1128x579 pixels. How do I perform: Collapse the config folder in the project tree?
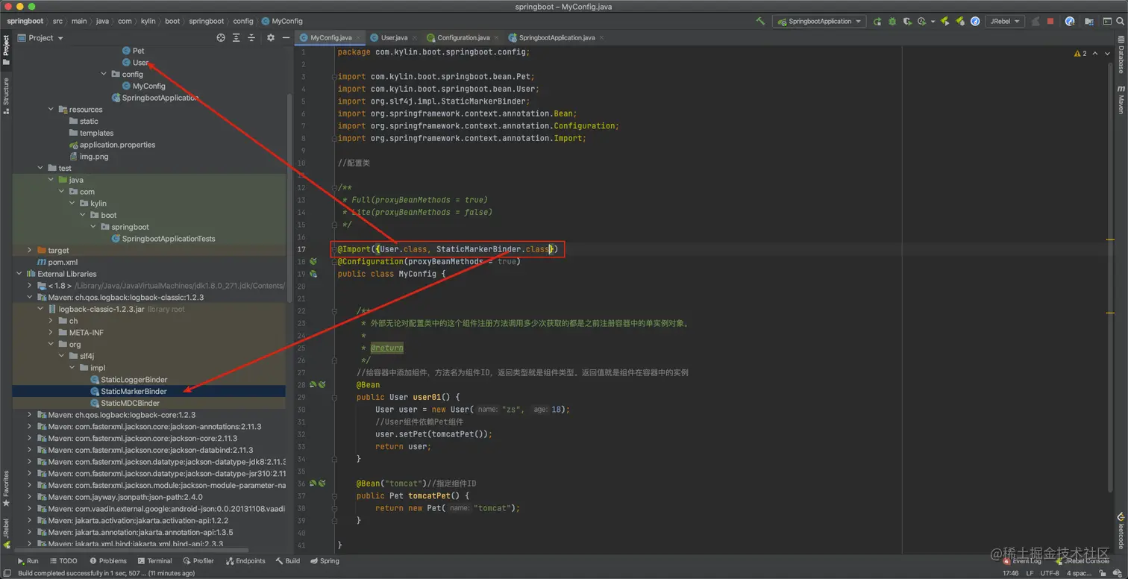pos(104,74)
